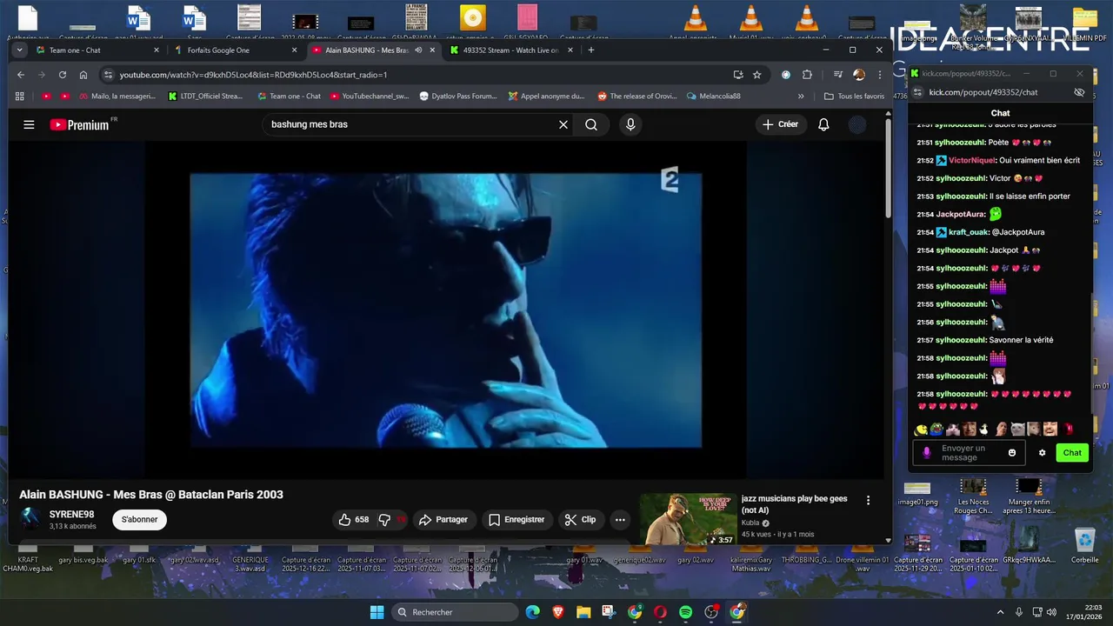
Task: Click the S'abonner subscribe button
Action: tap(139, 519)
